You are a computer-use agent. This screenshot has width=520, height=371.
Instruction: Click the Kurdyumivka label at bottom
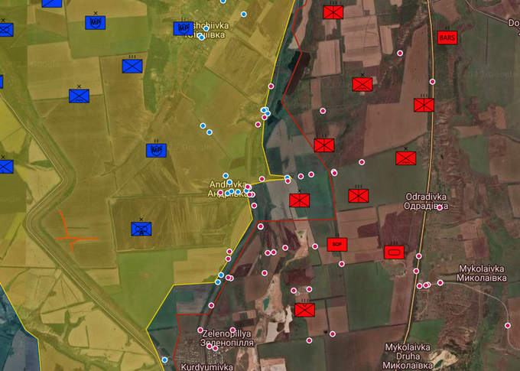click(x=206, y=367)
